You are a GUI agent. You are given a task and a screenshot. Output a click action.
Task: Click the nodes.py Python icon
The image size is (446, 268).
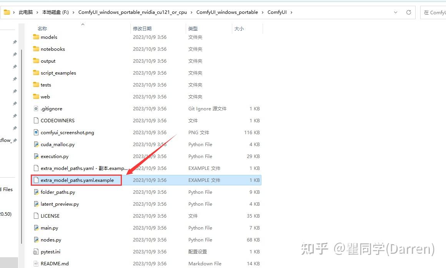tap(36, 240)
